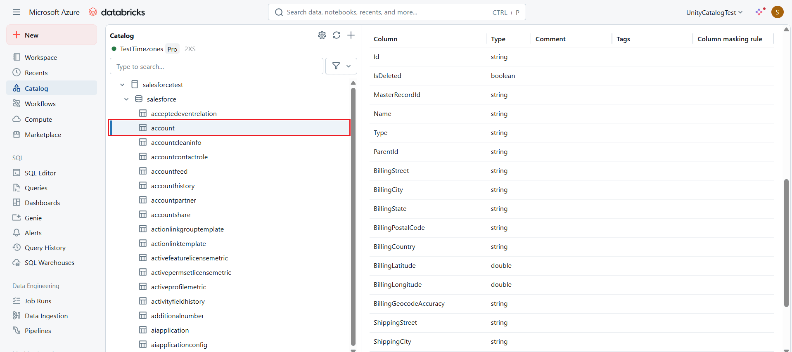Click the catalog tree vertical scrollbar
Screen dimensions: 792x352
(353, 215)
